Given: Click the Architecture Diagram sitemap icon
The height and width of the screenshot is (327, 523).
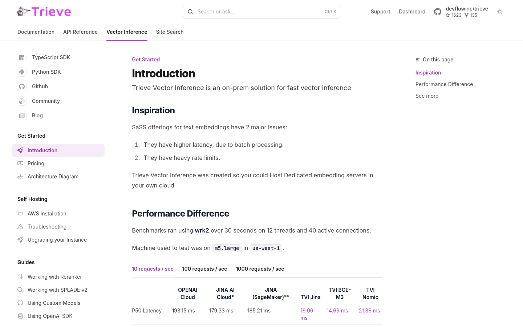Looking at the screenshot, I should point(20,177).
